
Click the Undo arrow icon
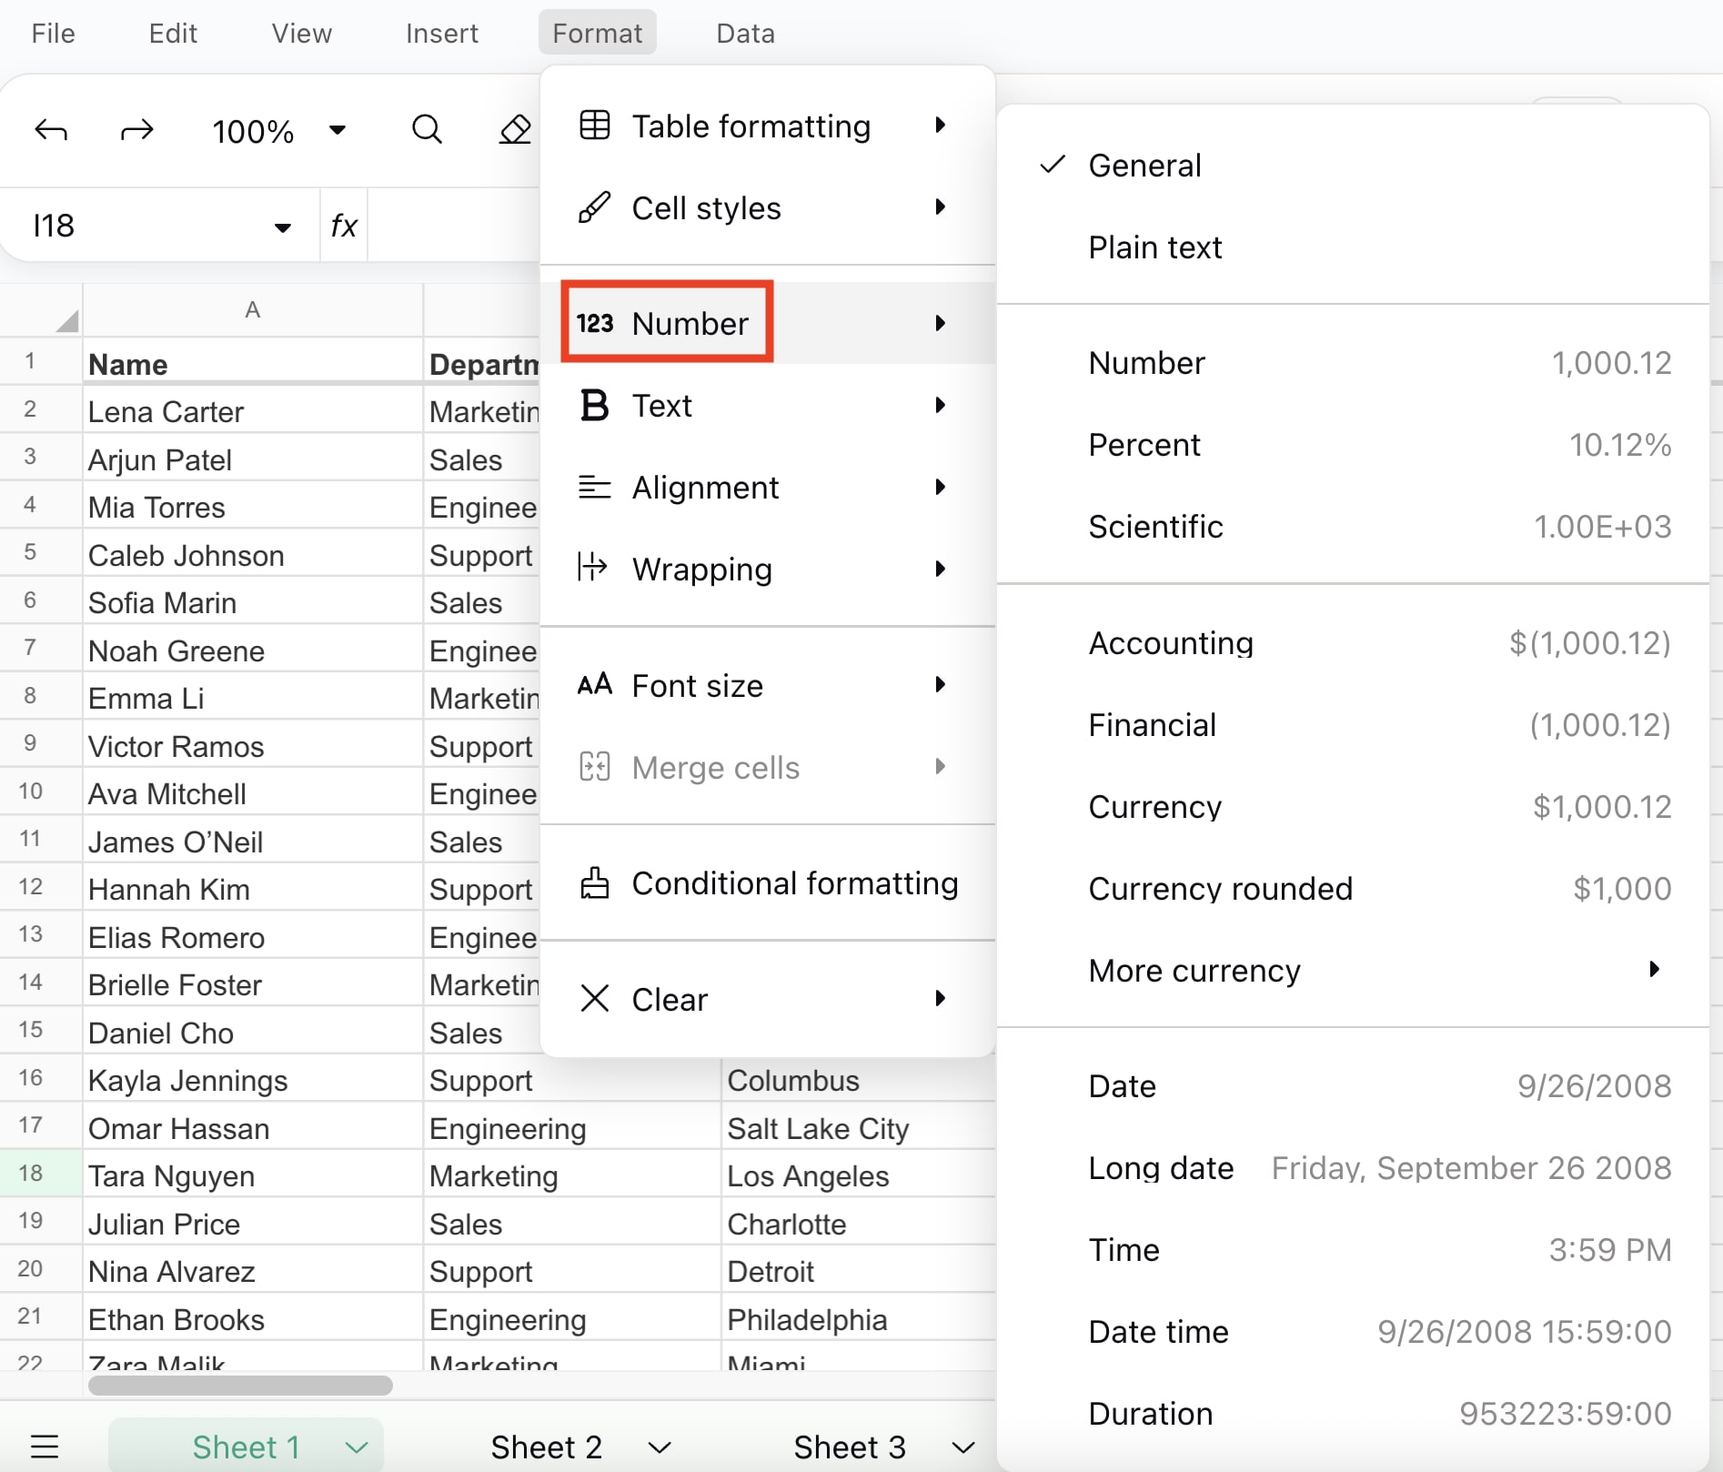point(52,129)
